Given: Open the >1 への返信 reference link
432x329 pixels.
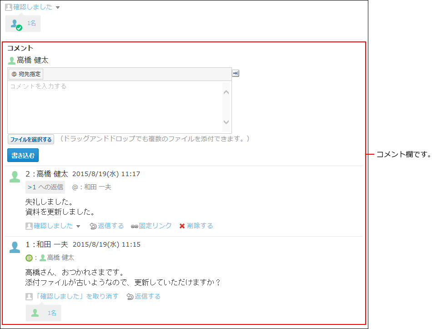Looking at the screenshot, I should pos(45,187).
